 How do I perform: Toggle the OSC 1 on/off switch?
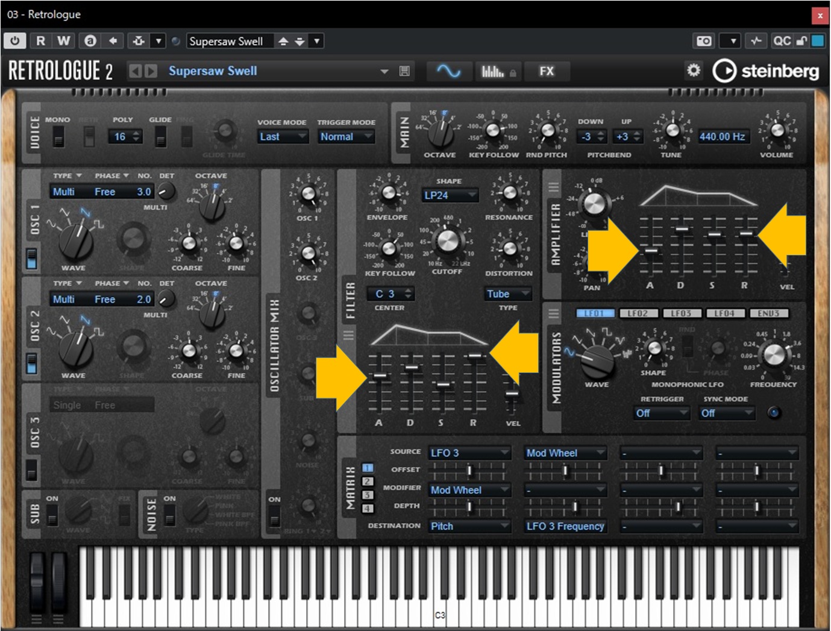coord(31,259)
